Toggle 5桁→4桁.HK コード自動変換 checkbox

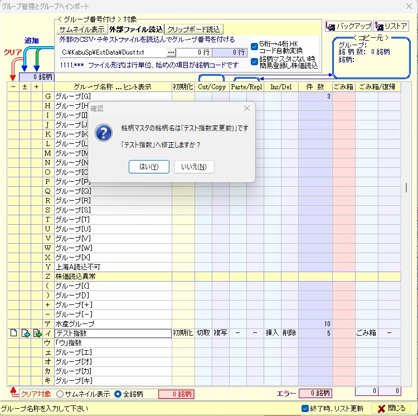[255, 46]
